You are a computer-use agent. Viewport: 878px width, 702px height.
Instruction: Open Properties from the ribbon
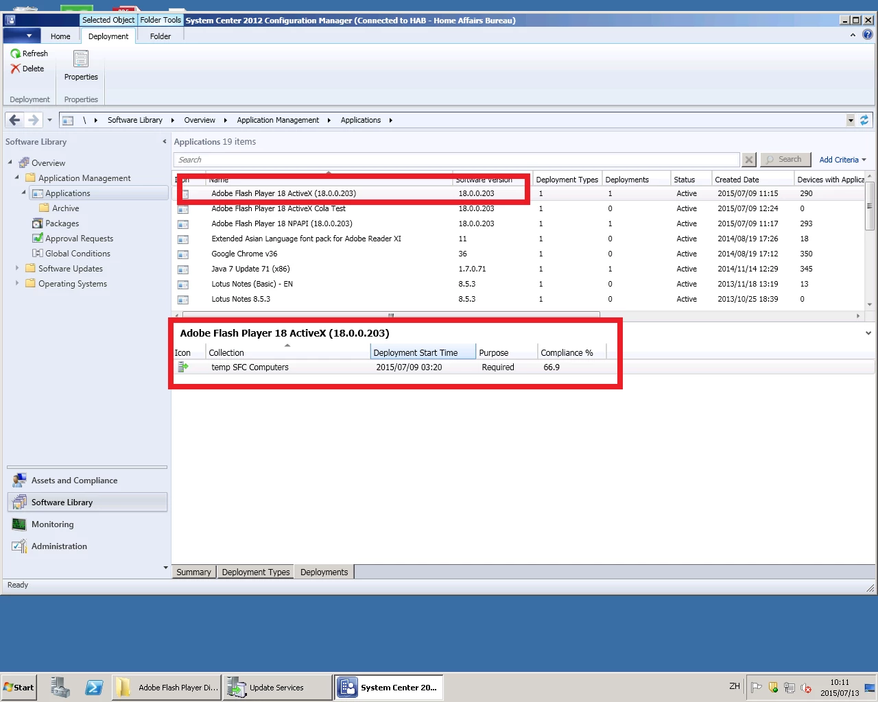81,66
